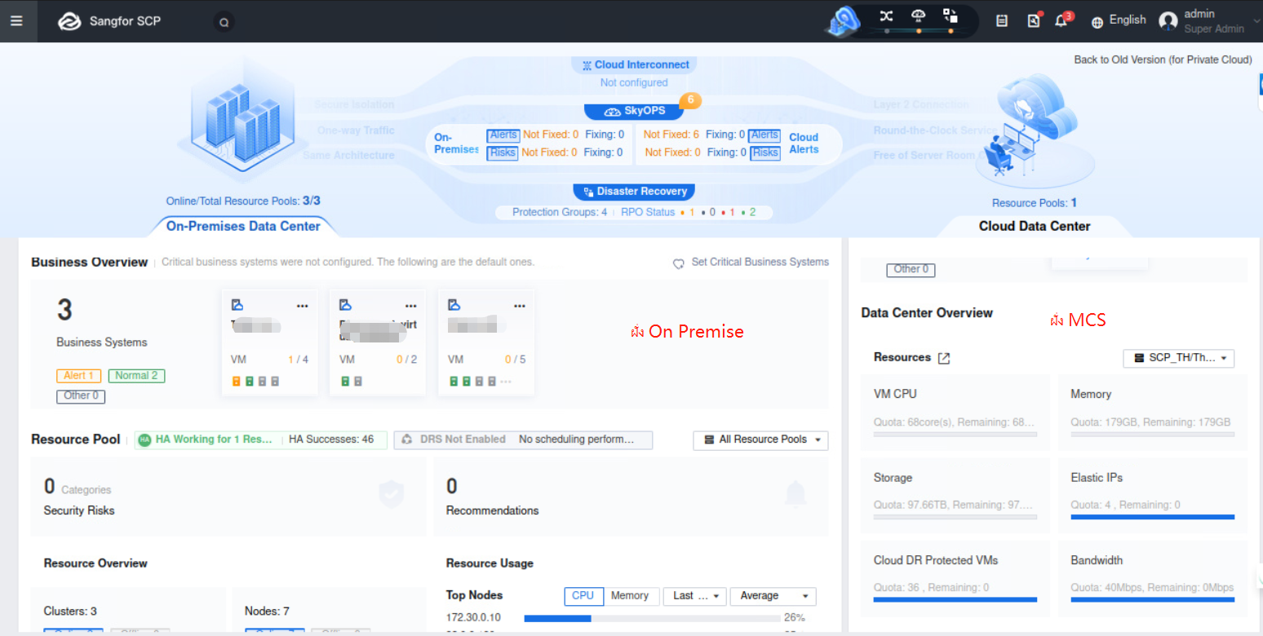Click the Bandwidth quota progress bar
The height and width of the screenshot is (636, 1263).
coord(1152,599)
